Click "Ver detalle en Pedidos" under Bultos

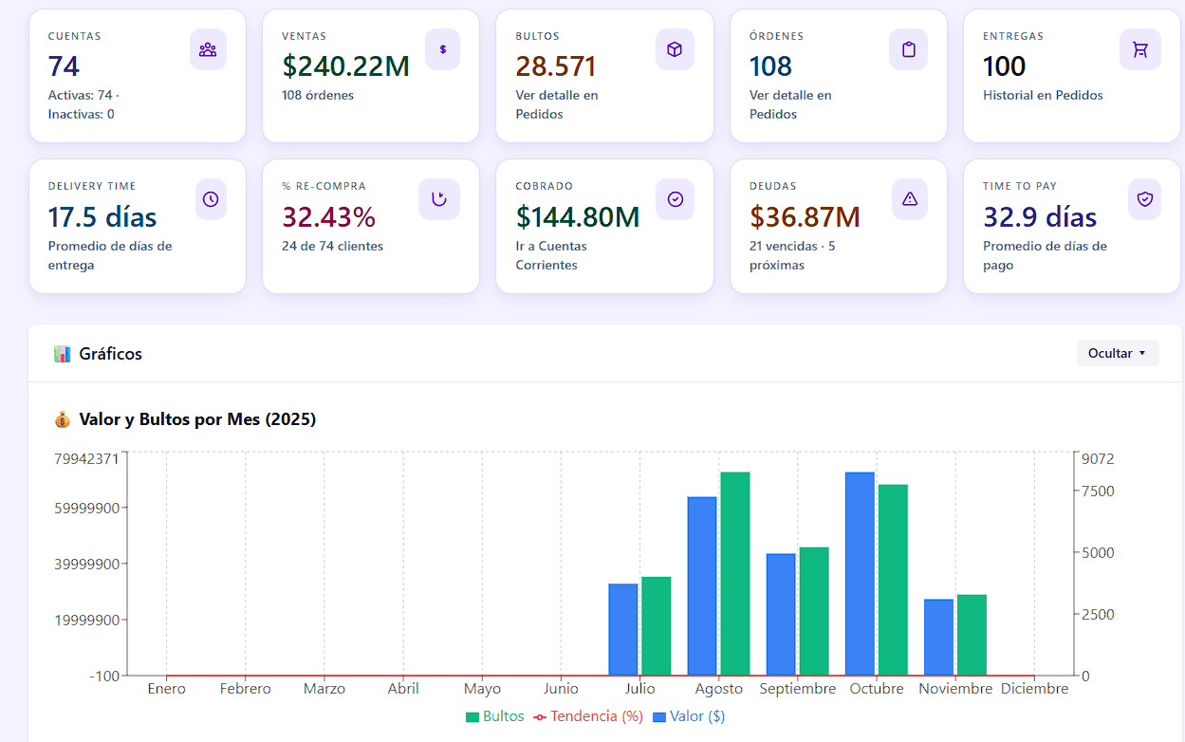point(556,104)
